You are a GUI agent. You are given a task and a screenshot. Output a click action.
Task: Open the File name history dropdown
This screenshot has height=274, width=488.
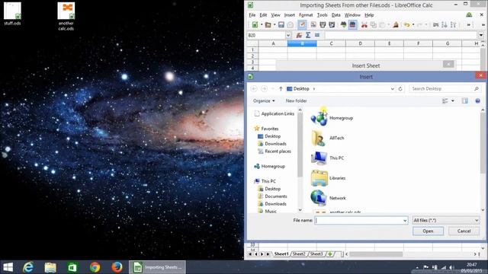point(405,221)
